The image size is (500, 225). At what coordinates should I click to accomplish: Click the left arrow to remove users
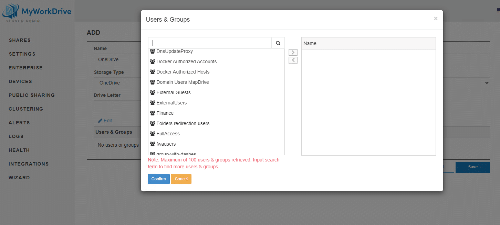tap(293, 60)
